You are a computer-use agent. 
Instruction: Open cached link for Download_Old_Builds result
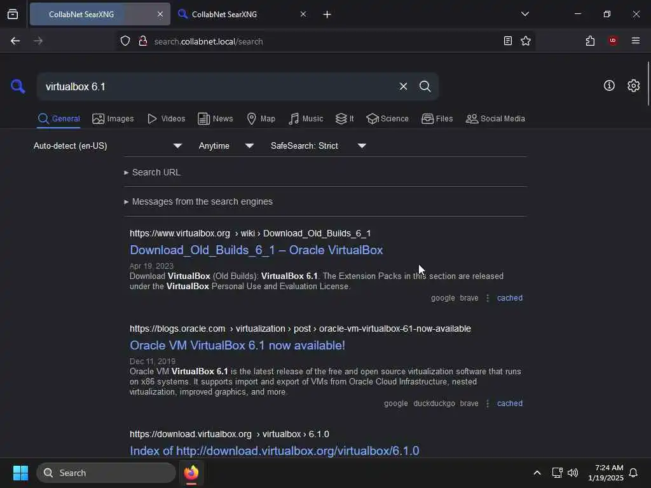tap(510, 298)
